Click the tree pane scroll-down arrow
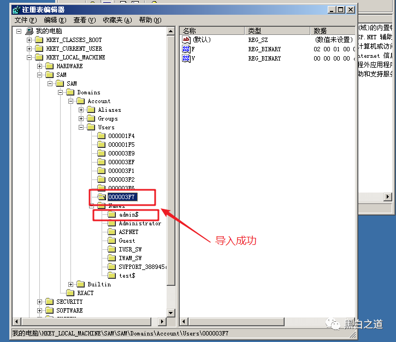396x342 pixels. click(172, 313)
